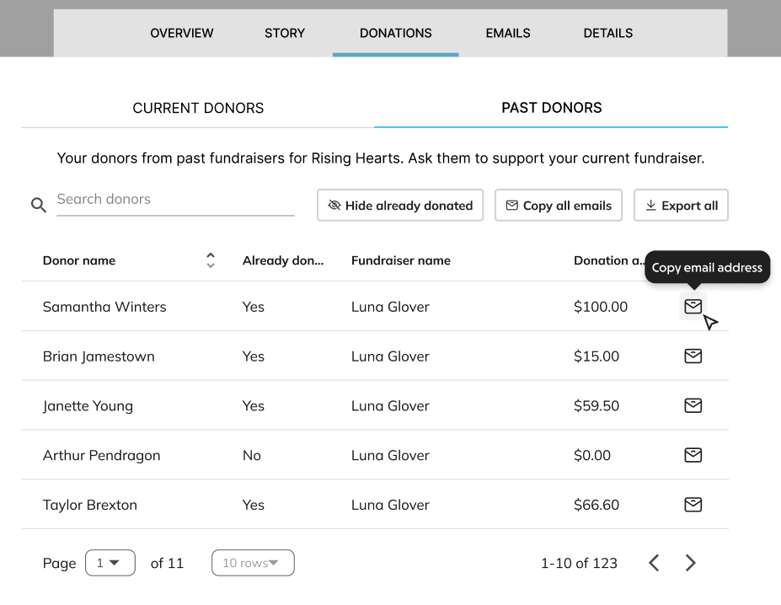Click the Already donated column header
This screenshot has width=781, height=605.
pos(283,260)
